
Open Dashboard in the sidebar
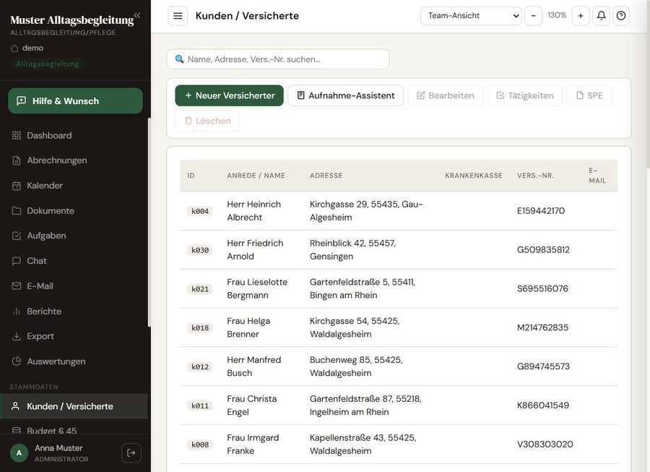point(74,136)
